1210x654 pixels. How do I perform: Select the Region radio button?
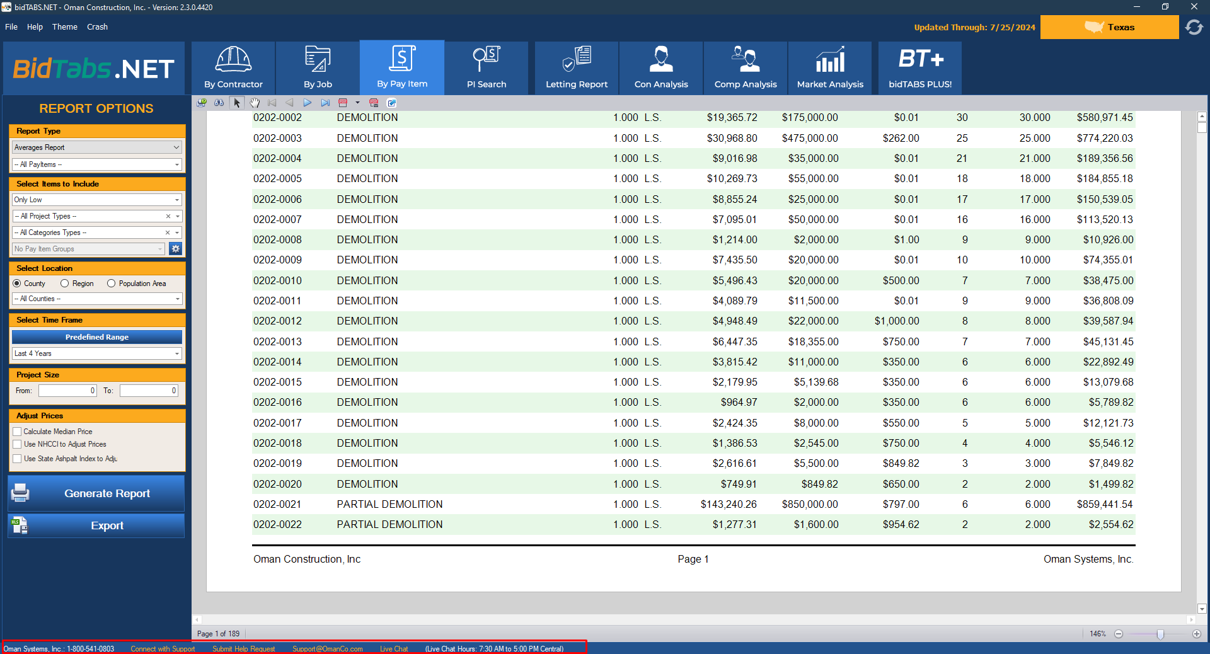tap(64, 284)
